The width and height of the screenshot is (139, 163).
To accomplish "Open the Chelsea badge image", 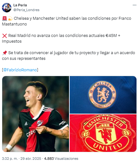I will (x=103, y=95).
